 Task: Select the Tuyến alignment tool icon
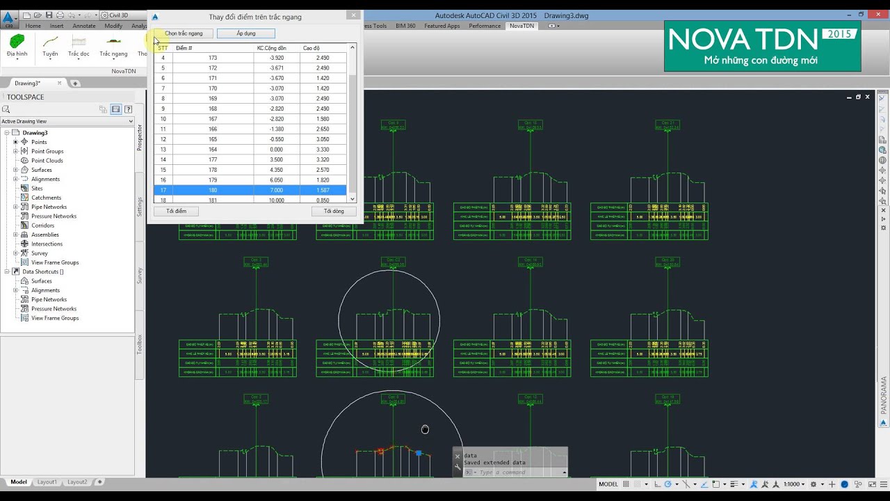50,45
